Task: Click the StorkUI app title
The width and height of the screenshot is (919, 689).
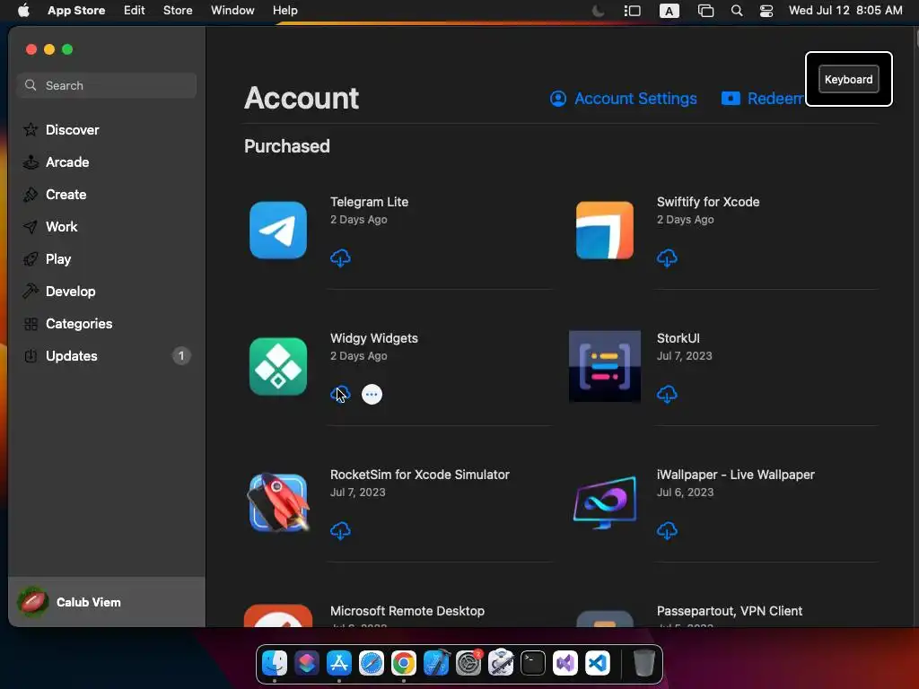Action: 678,338
